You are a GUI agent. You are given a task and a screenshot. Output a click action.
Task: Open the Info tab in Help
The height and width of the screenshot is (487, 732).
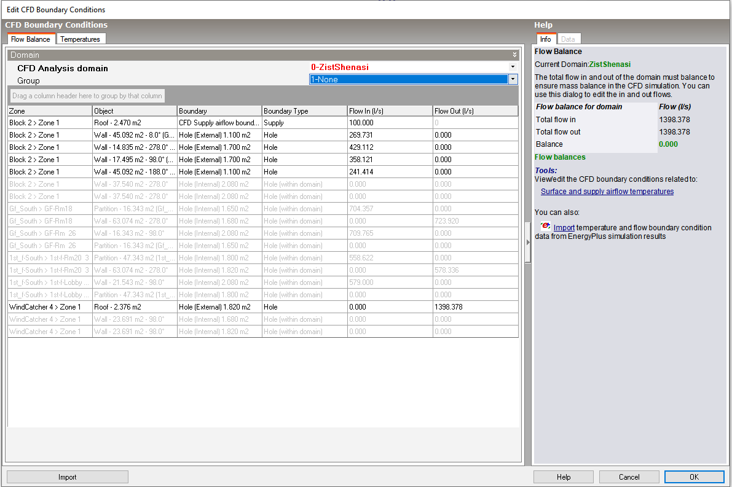pos(545,39)
